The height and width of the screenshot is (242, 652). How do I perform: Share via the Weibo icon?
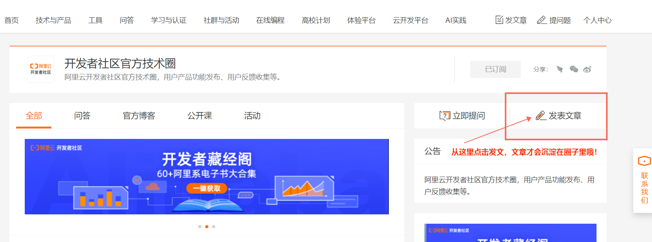coord(587,69)
